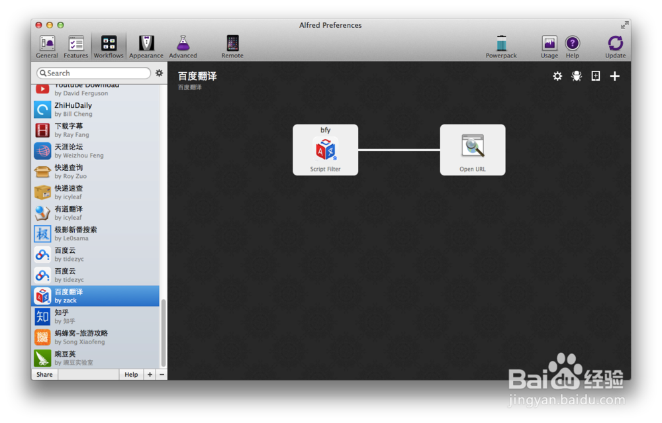
Task: Select the 豌豆荚 workflow
Action: pos(95,357)
